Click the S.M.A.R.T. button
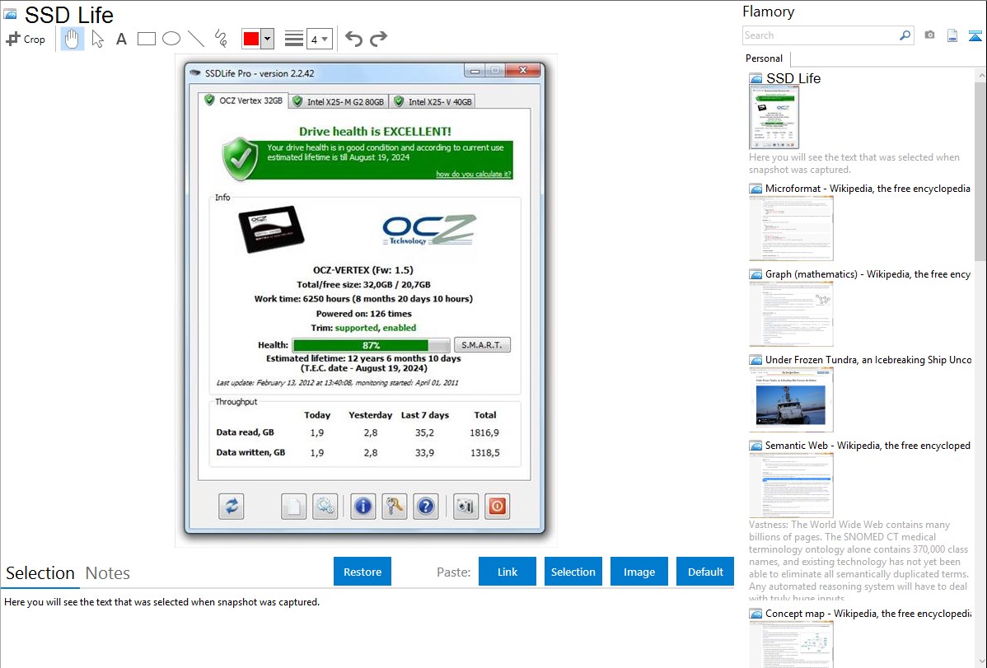The image size is (987, 668). (482, 345)
